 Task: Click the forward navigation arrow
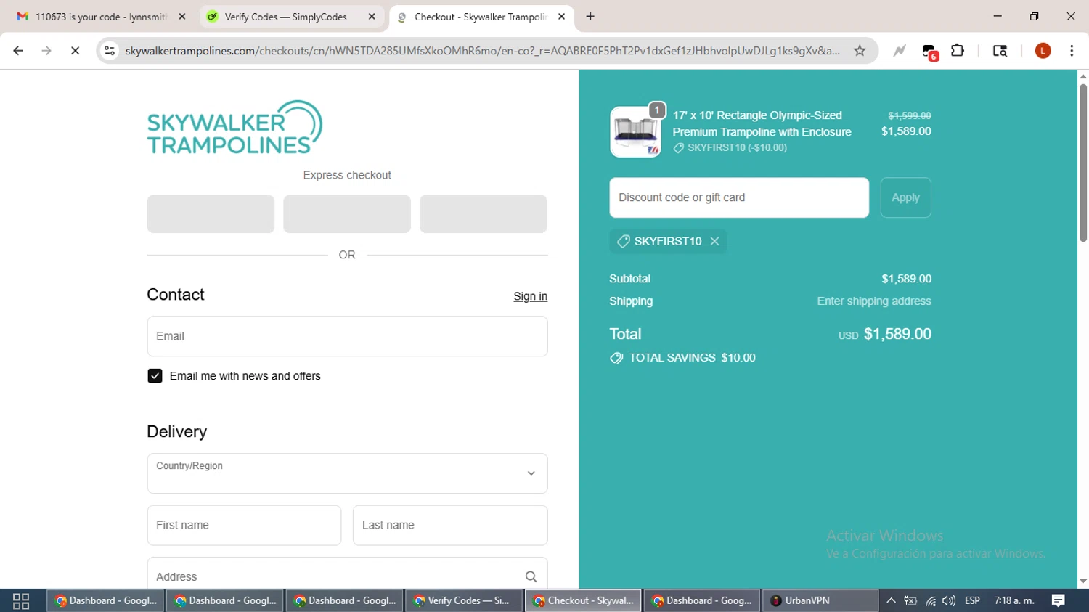[x=46, y=51]
